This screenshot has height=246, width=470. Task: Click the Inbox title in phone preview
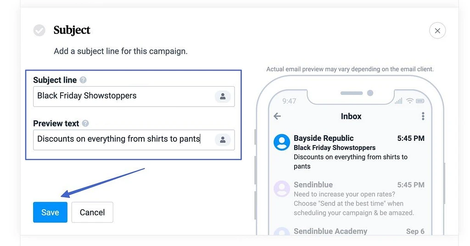[351, 116]
